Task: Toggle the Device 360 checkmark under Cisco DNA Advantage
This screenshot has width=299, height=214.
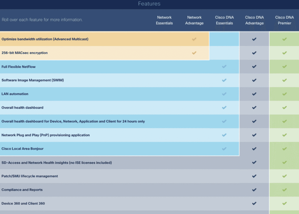Action: point(254,203)
